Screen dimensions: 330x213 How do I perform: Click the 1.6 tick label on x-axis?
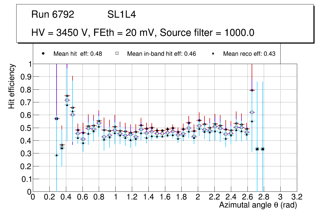coord(165,197)
